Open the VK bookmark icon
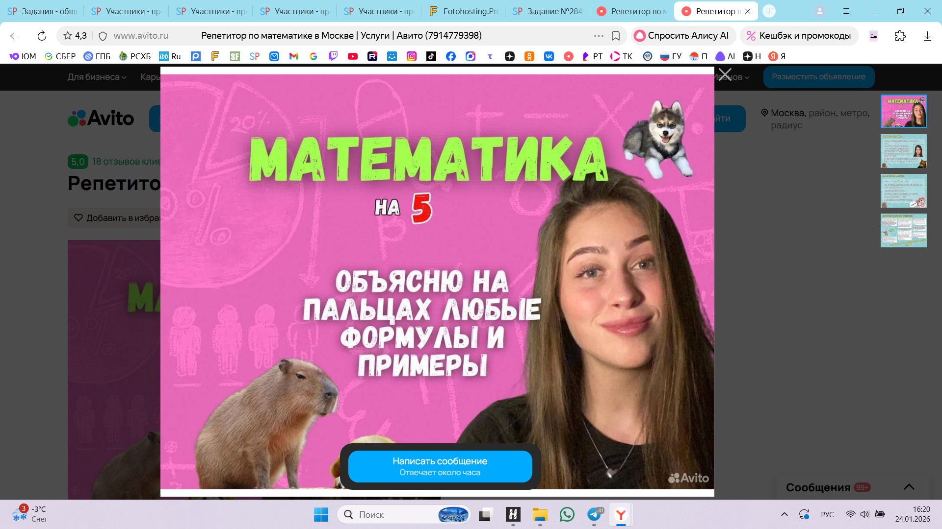 click(549, 56)
